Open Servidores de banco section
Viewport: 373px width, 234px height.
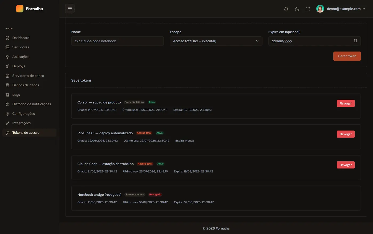29,76
